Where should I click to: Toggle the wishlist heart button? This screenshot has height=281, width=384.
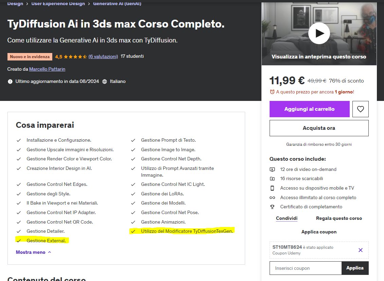point(360,109)
